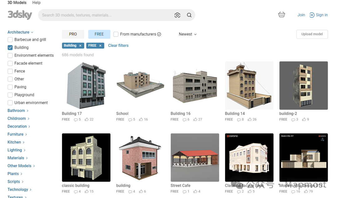Click the comment icon on School

[x=130, y=120]
